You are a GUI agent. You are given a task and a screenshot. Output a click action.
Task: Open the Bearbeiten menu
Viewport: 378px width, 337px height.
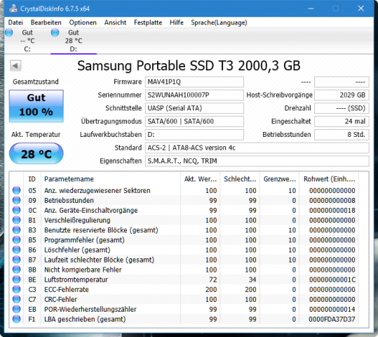[x=46, y=22]
